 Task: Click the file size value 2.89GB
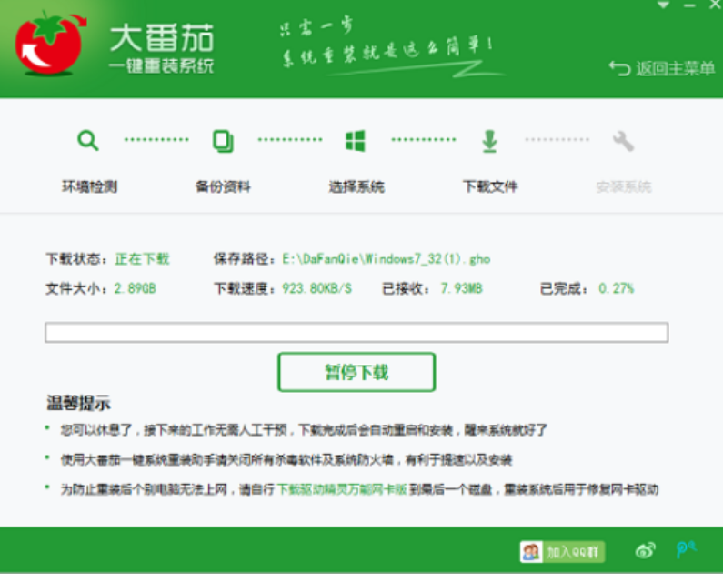(136, 288)
